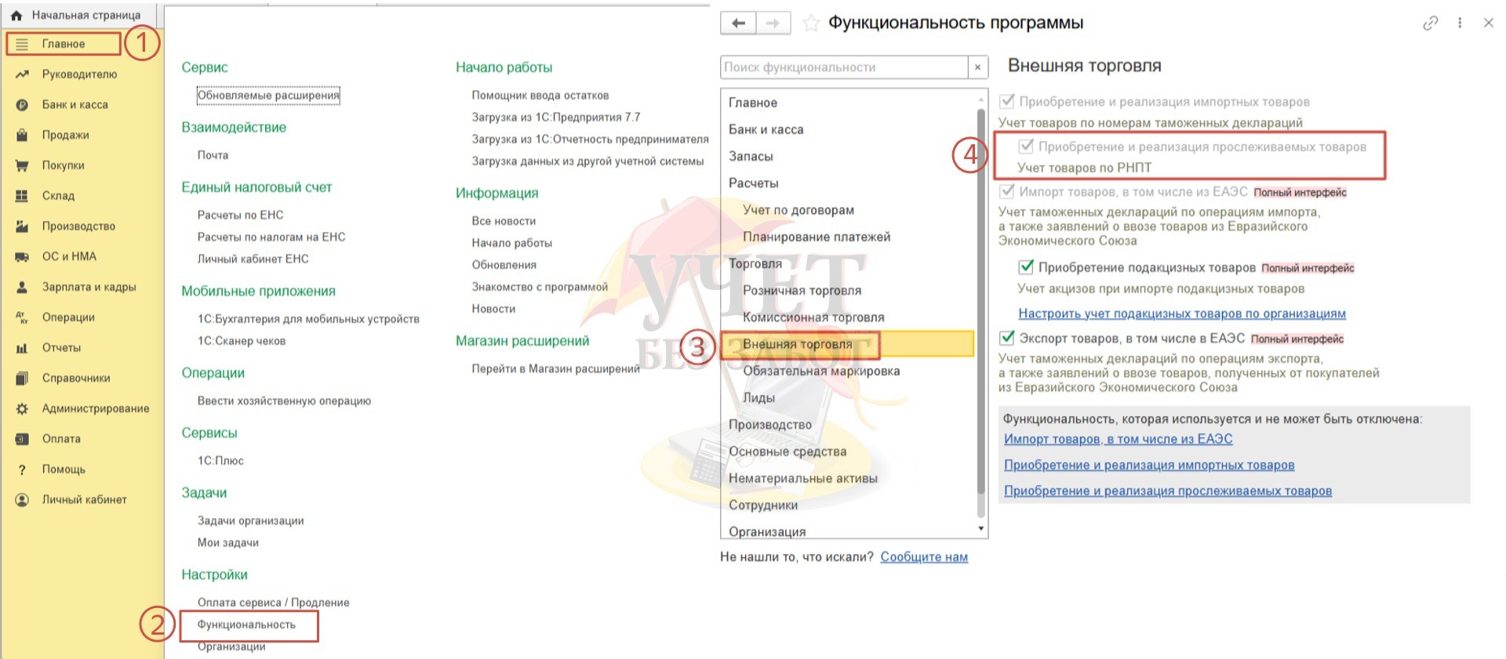Click the Поиск функциональности search field
This screenshot has width=1506, height=659.
[x=844, y=67]
